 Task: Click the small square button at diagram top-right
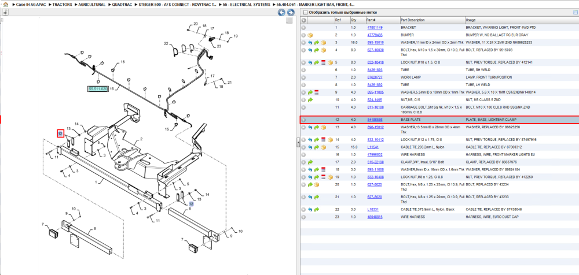(x=289, y=21)
